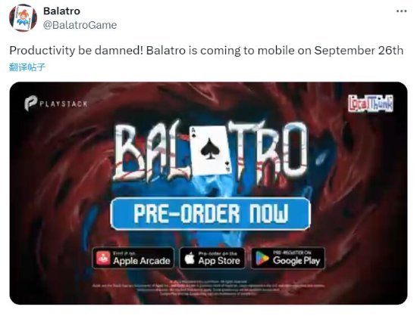The width and height of the screenshot is (417, 316).
Task: Click the Apple Arcade badge
Action: (133, 258)
